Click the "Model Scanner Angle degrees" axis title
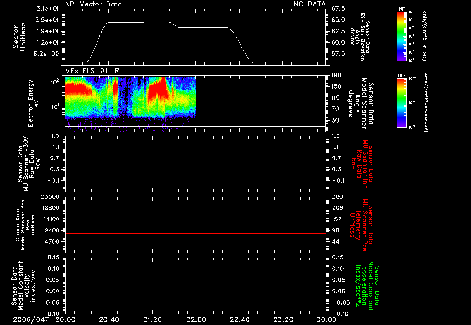 point(361,104)
